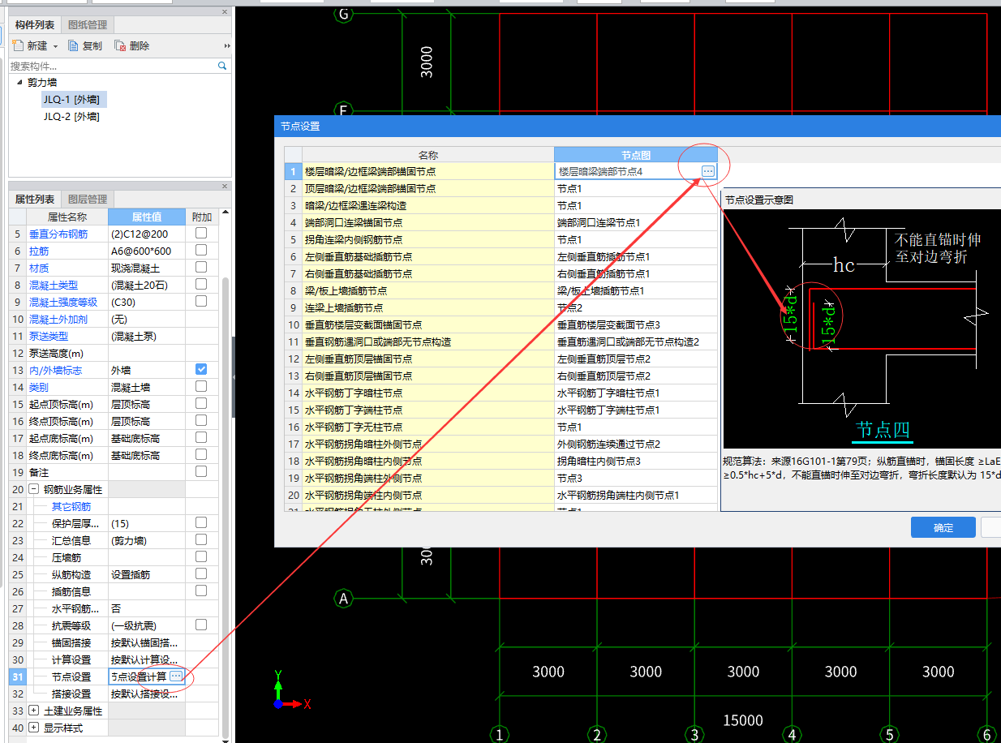Collapse the 剪力墙 tree node
1001x743 pixels.
19,82
